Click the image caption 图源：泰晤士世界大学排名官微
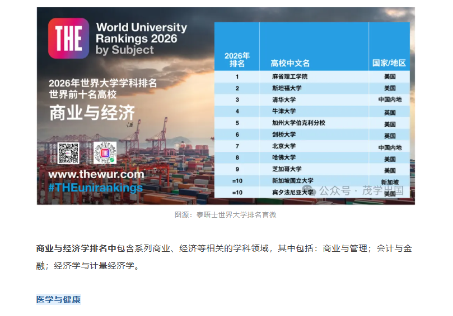 [x=225, y=214]
